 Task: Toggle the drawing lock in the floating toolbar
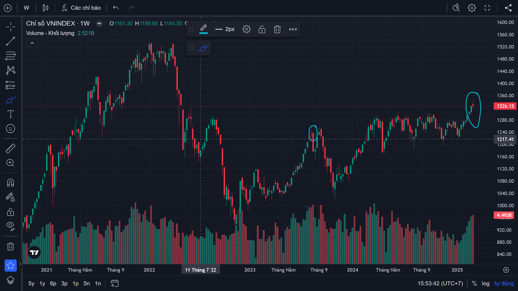click(x=262, y=29)
